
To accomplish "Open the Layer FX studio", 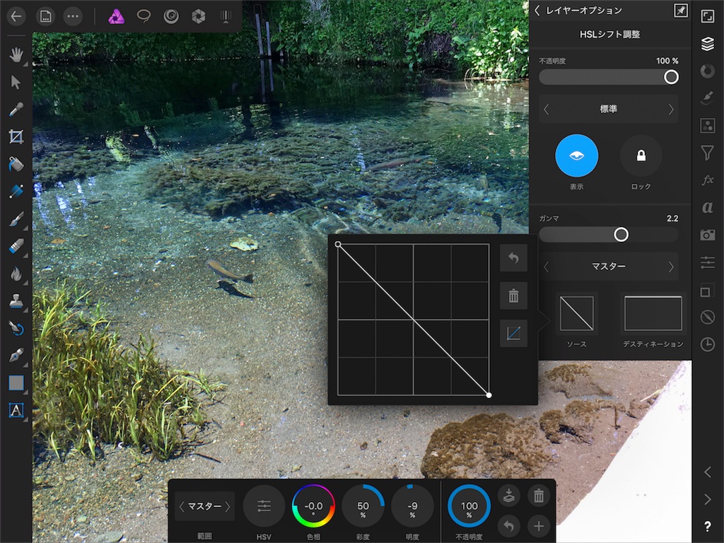I will pyautogui.click(x=707, y=180).
